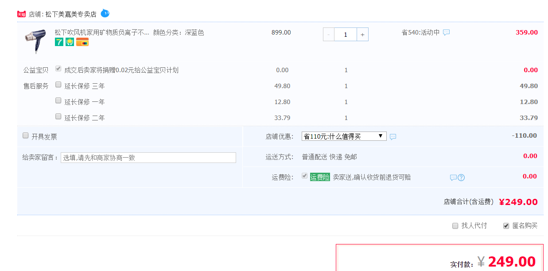
Task: Open the blue Wangwang chat icon
Action: click(x=105, y=13)
